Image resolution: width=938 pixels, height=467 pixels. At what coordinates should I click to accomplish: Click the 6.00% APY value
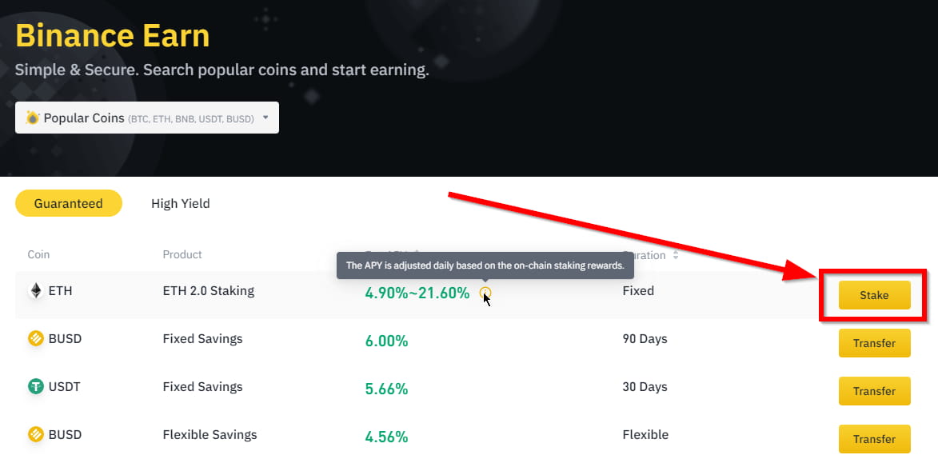(386, 341)
